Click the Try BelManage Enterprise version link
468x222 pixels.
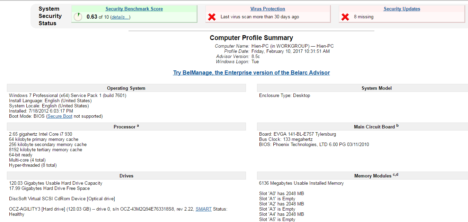pos(251,73)
